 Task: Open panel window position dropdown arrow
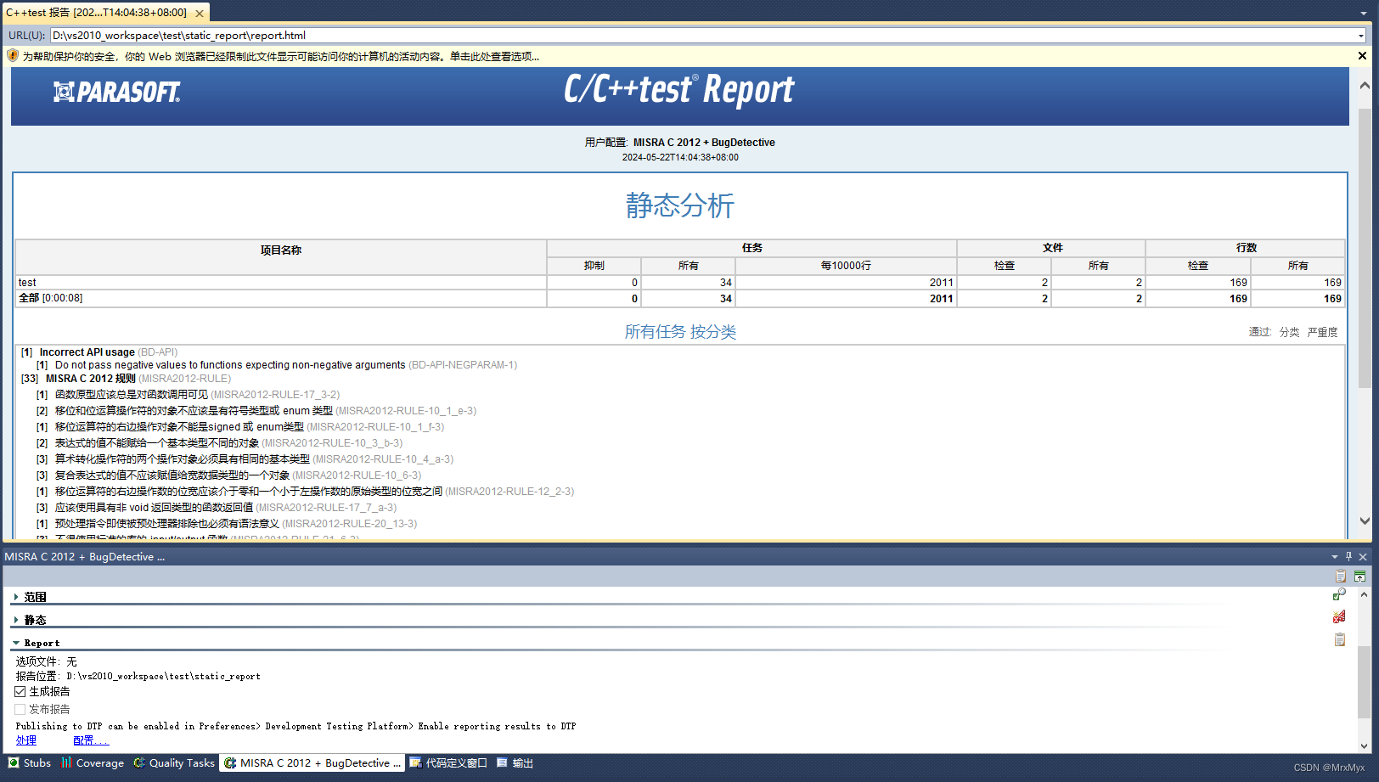[1334, 557]
